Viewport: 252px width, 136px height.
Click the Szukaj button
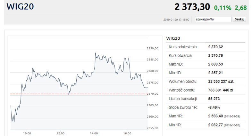239,20
